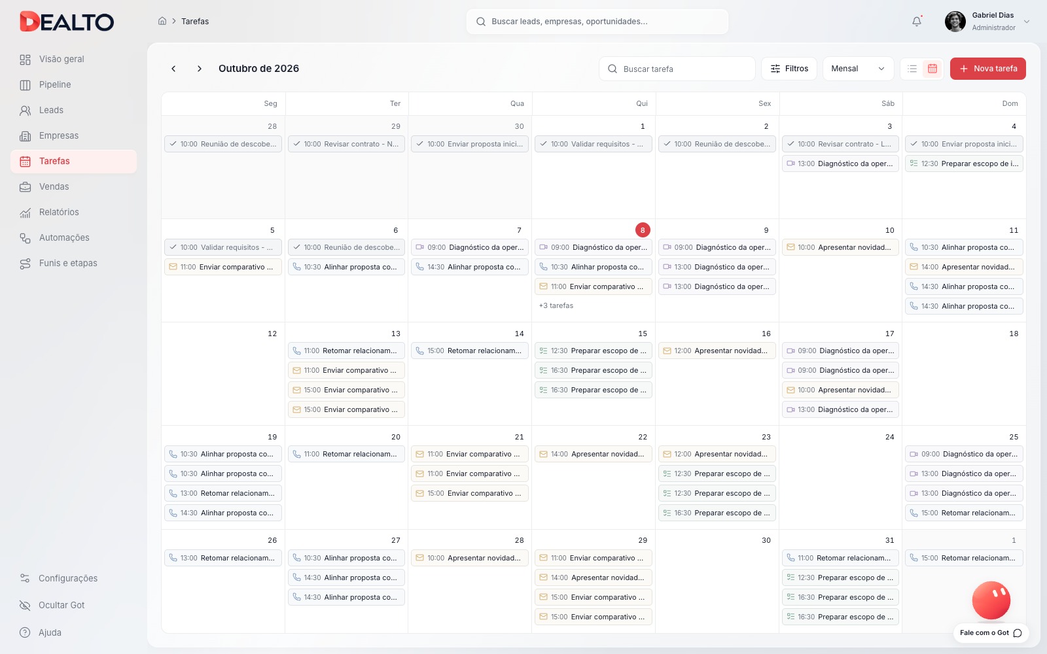The height and width of the screenshot is (654, 1047).
Task: Select Relatórios sidebar item
Action: click(x=73, y=213)
